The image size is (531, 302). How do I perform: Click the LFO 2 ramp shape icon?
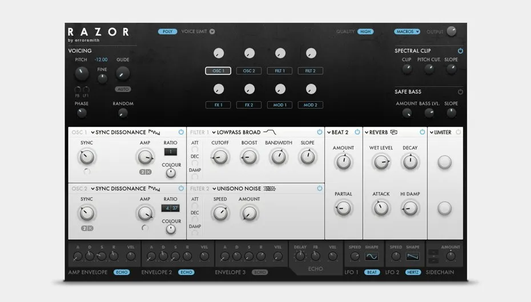[412, 256]
